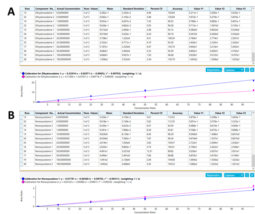Click the Regression button in Noroxycodone calibration panel

[x=214, y=175]
